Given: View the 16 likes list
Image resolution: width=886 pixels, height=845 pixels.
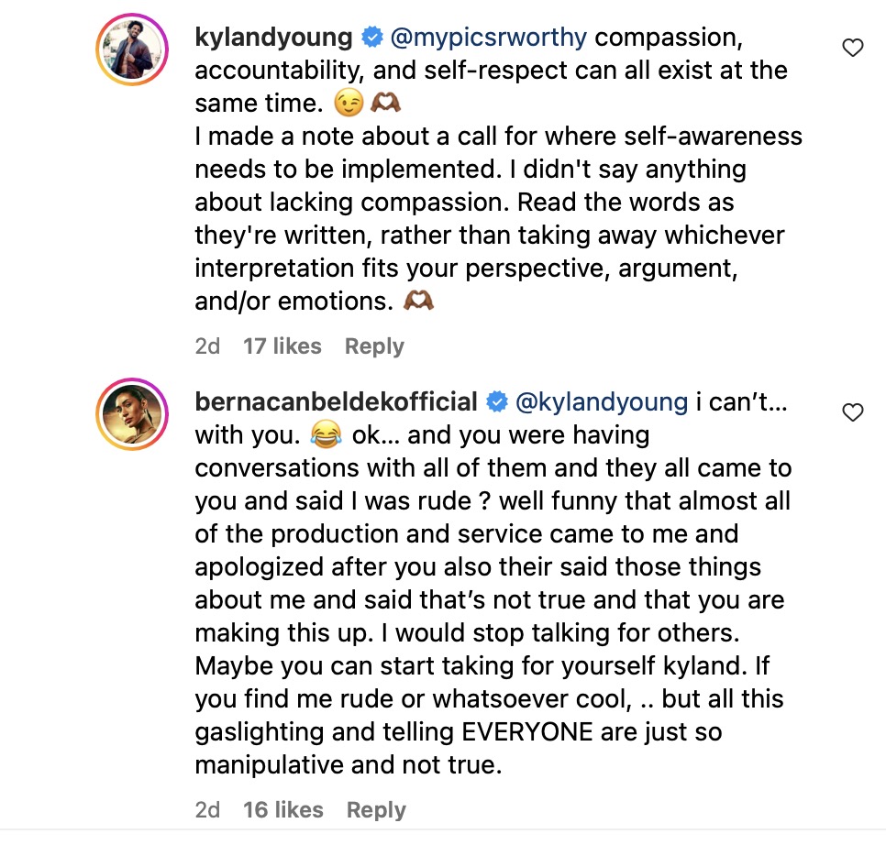Looking at the screenshot, I should tap(282, 810).
